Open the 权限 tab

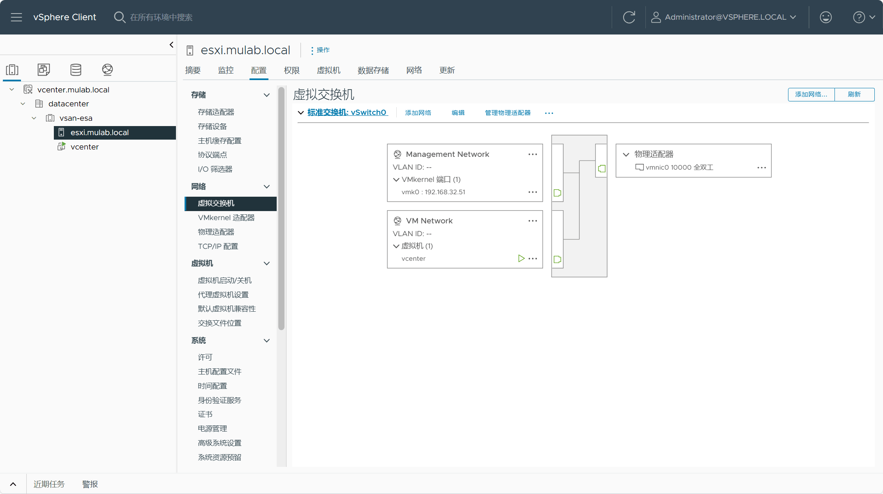[292, 70]
